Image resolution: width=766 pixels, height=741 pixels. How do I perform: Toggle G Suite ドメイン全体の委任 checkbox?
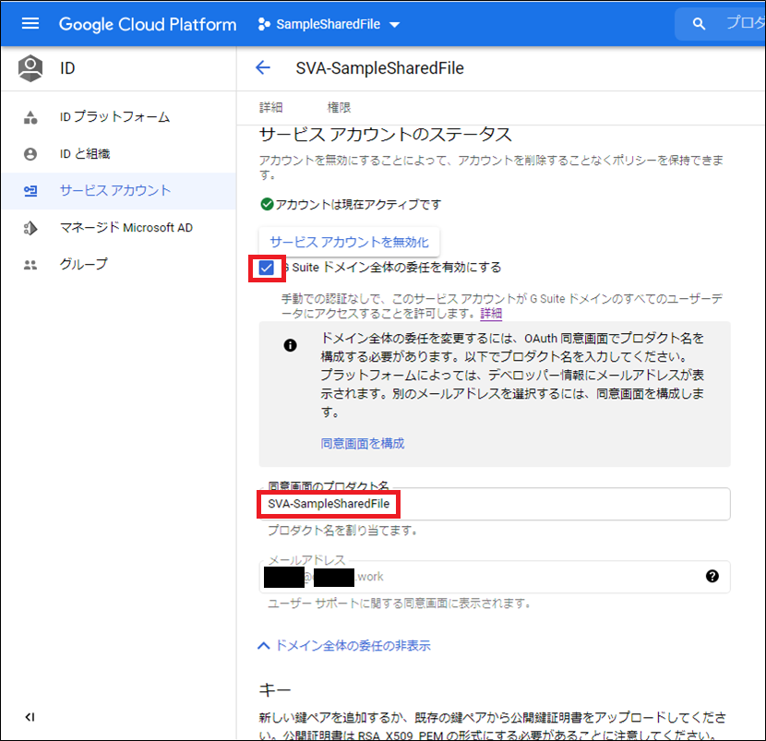(267, 268)
